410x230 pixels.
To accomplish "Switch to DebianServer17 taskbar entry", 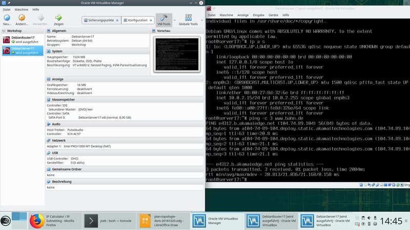I will pos(326,221).
